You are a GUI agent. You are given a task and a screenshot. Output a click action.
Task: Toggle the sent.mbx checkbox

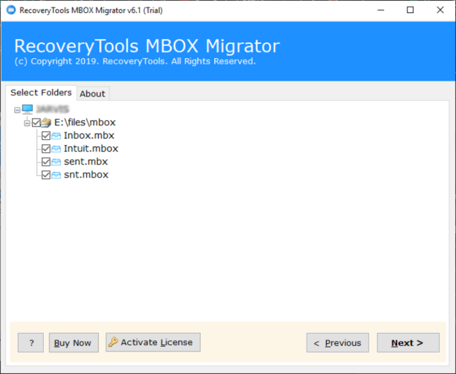click(46, 162)
